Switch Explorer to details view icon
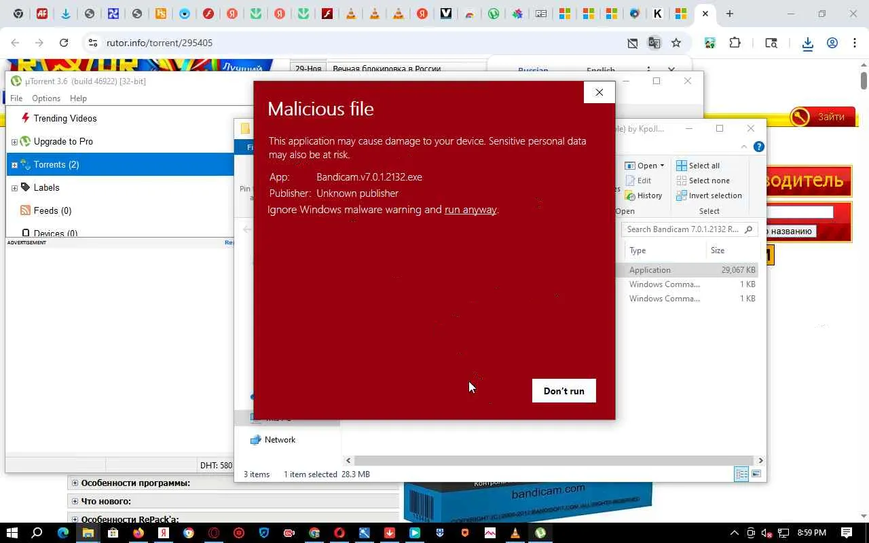 pyautogui.click(x=741, y=474)
